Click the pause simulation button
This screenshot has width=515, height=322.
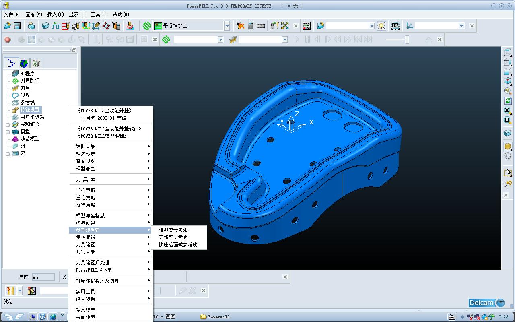coord(307,39)
